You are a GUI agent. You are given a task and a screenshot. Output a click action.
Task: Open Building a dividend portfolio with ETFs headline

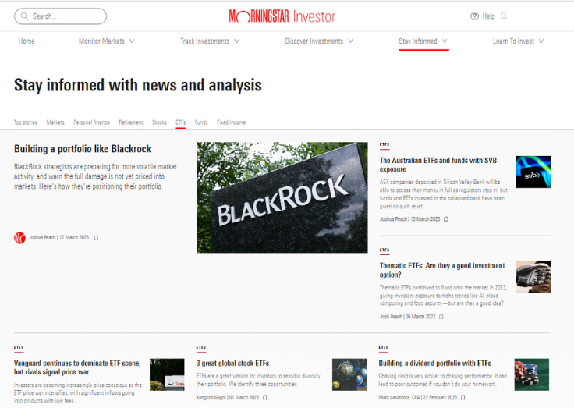click(435, 364)
